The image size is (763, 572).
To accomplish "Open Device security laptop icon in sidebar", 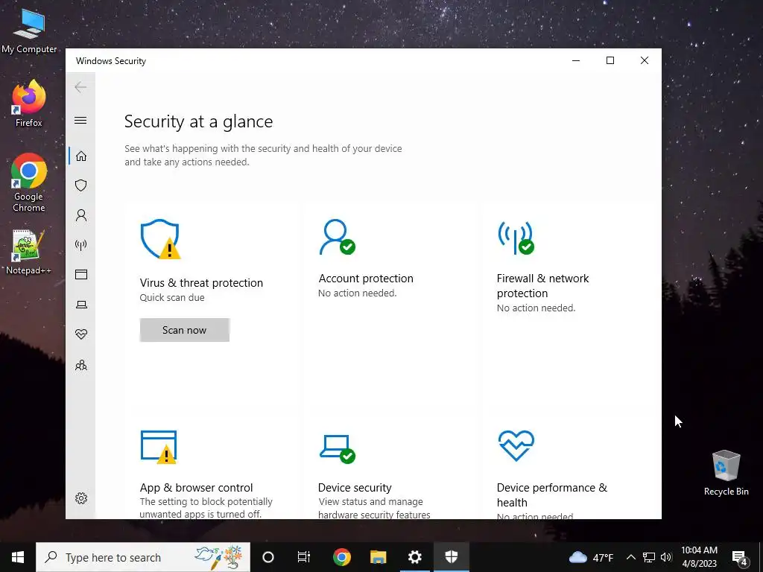I will (x=80, y=305).
